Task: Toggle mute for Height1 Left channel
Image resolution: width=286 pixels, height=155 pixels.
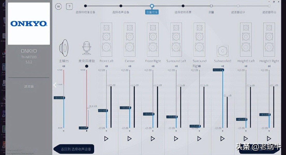Action: (x=246, y=66)
